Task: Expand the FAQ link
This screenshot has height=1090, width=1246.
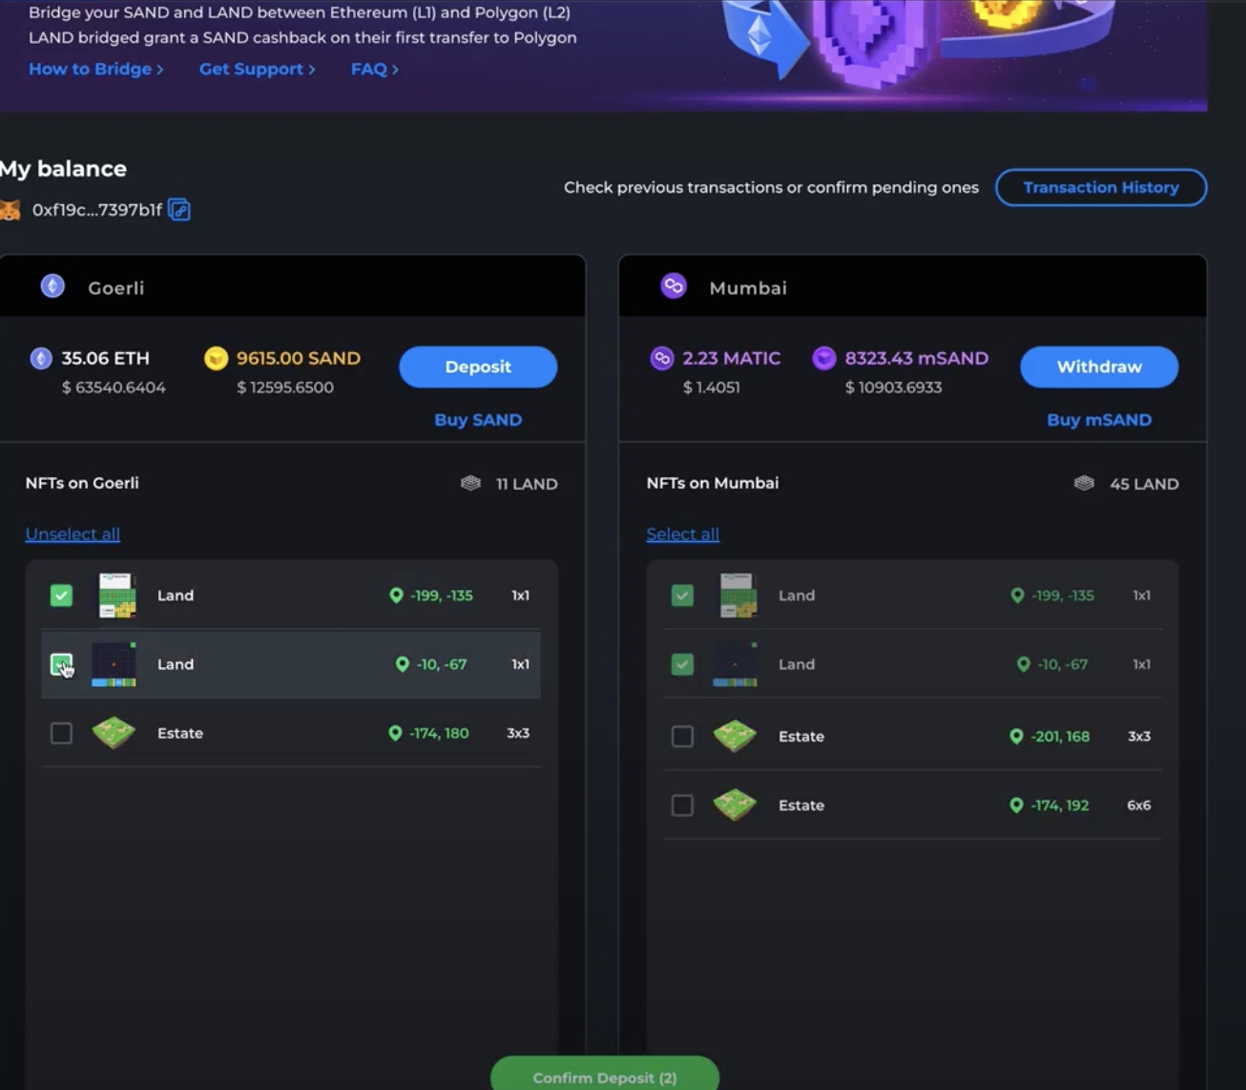Action: 374,69
